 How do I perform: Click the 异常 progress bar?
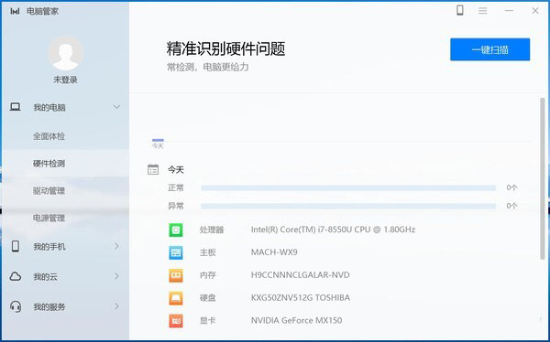click(x=348, y=206)
